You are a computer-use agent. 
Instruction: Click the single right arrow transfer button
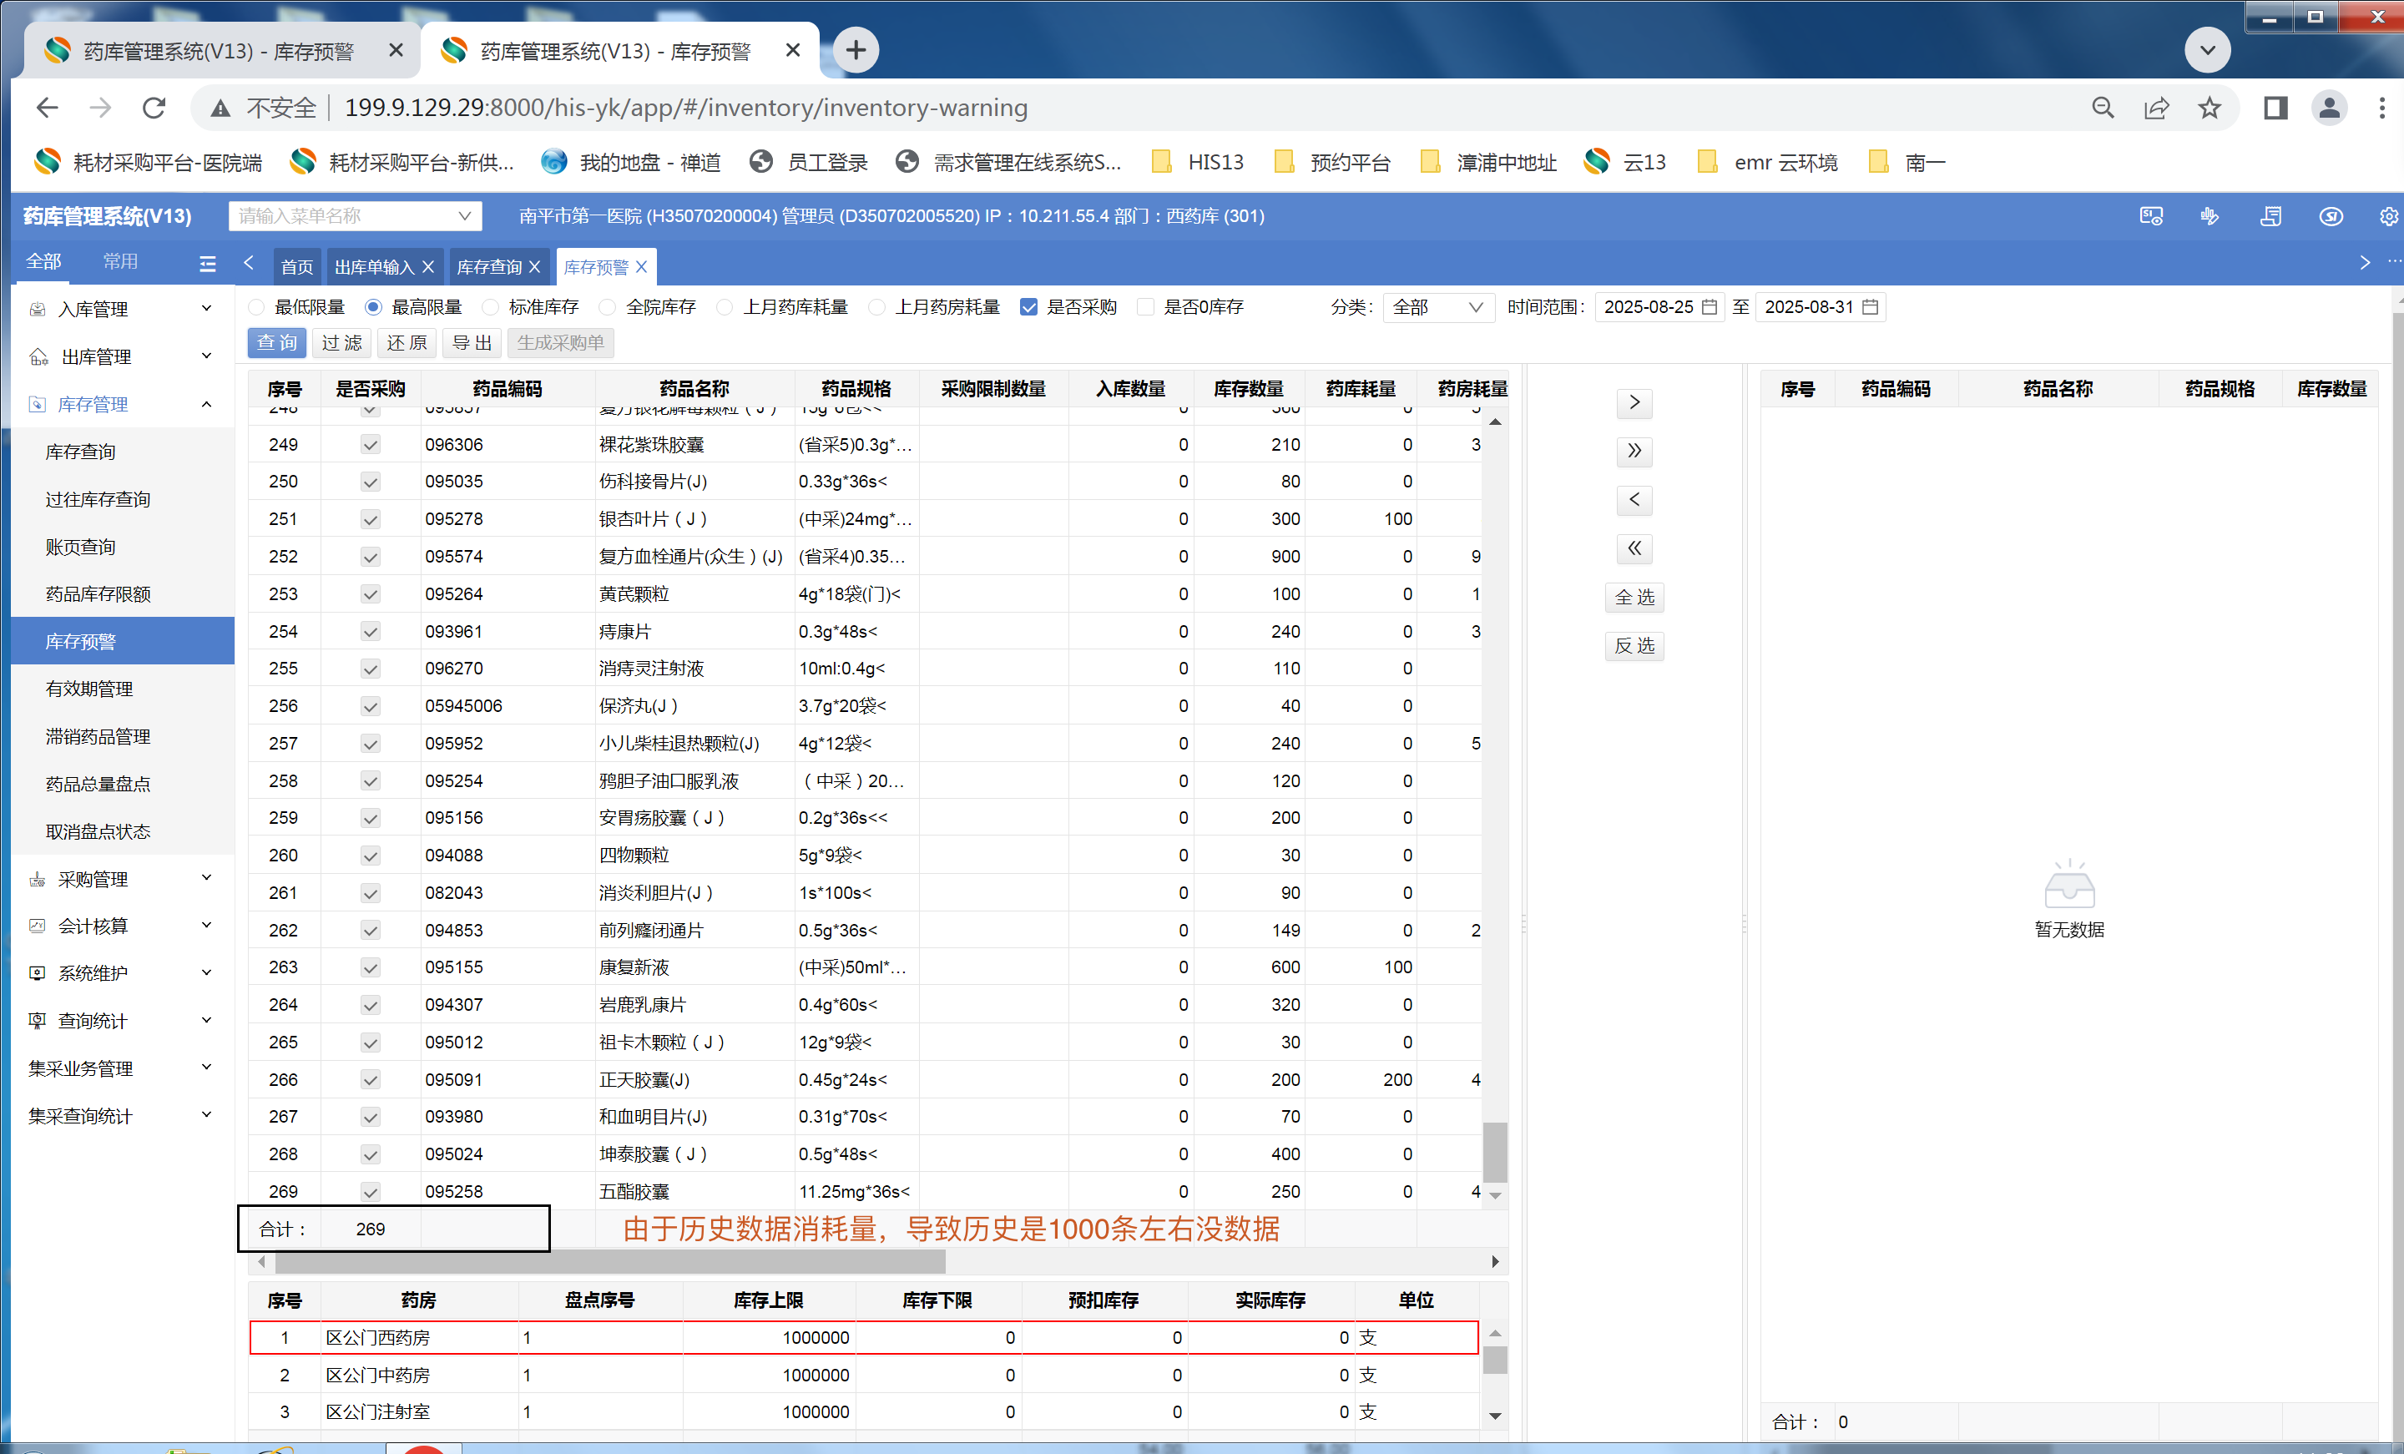[x=1634, y=402]
